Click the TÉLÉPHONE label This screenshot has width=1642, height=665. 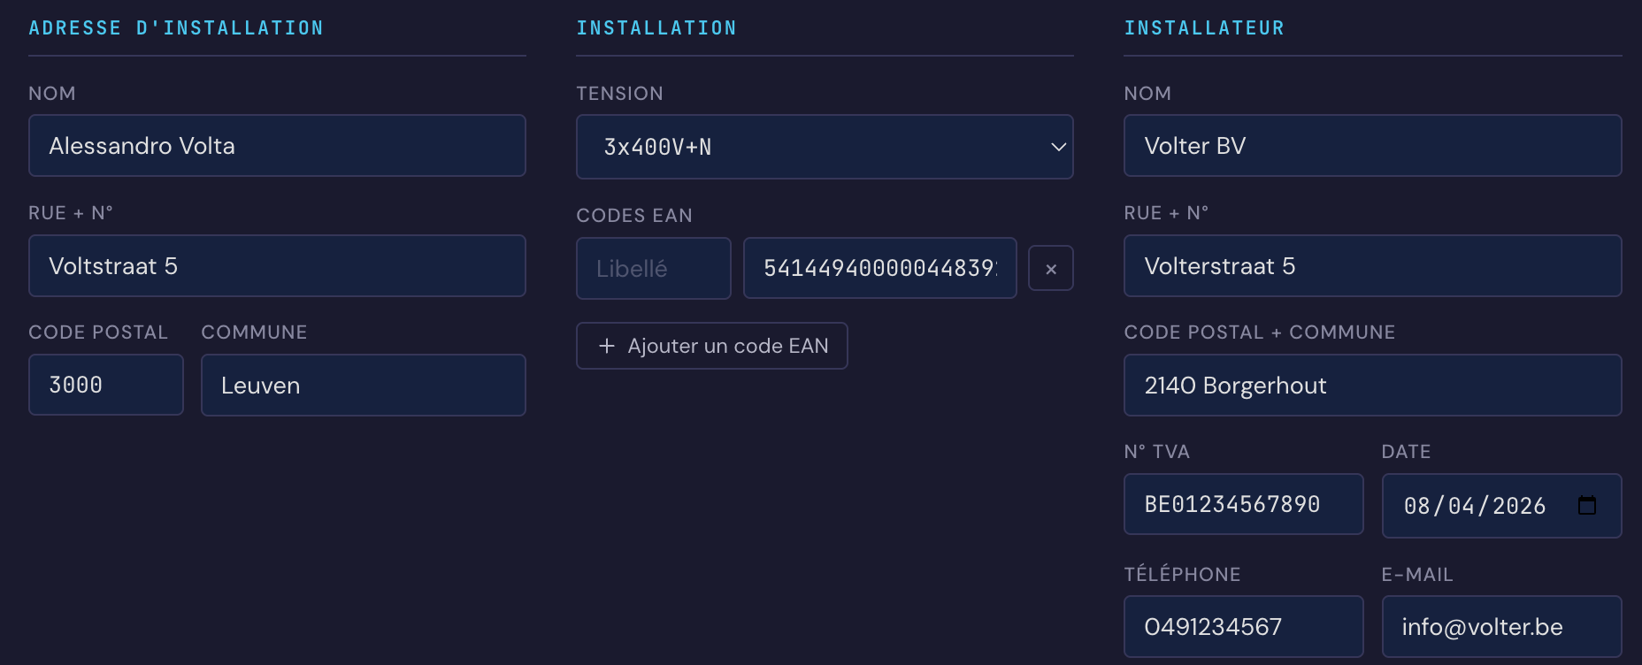click(1182, 574)
